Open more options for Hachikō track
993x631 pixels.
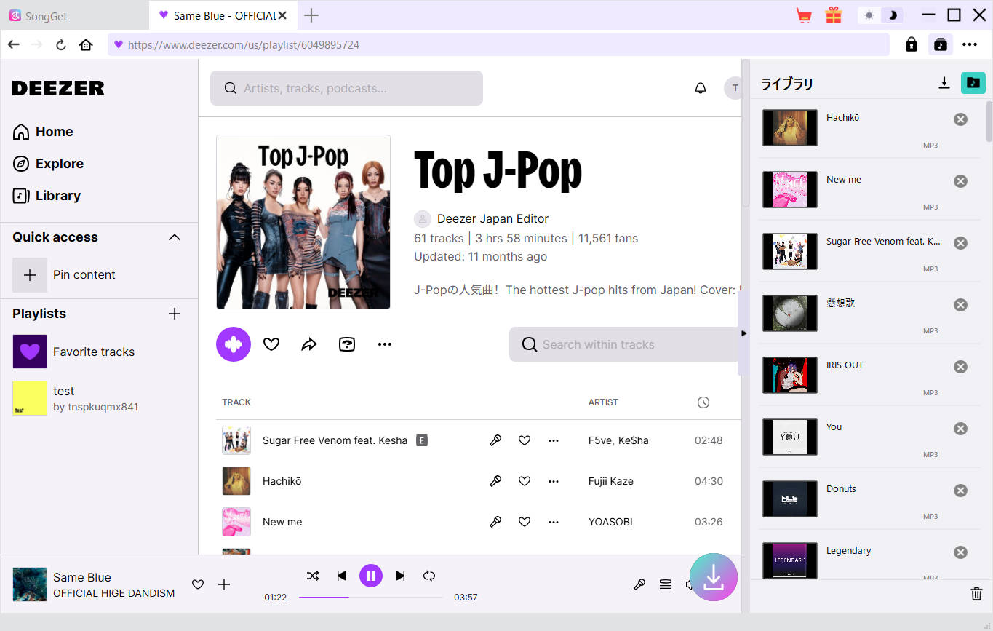coord(554,481)
